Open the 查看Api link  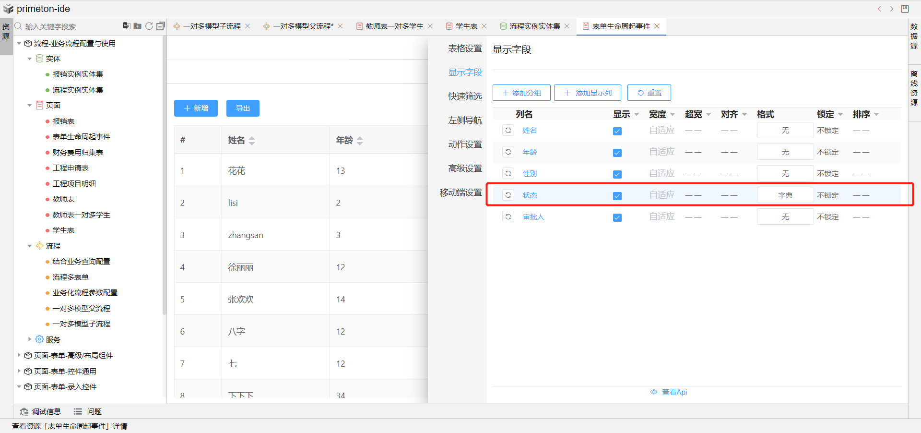pyautogui.click(x=674, y=392)
